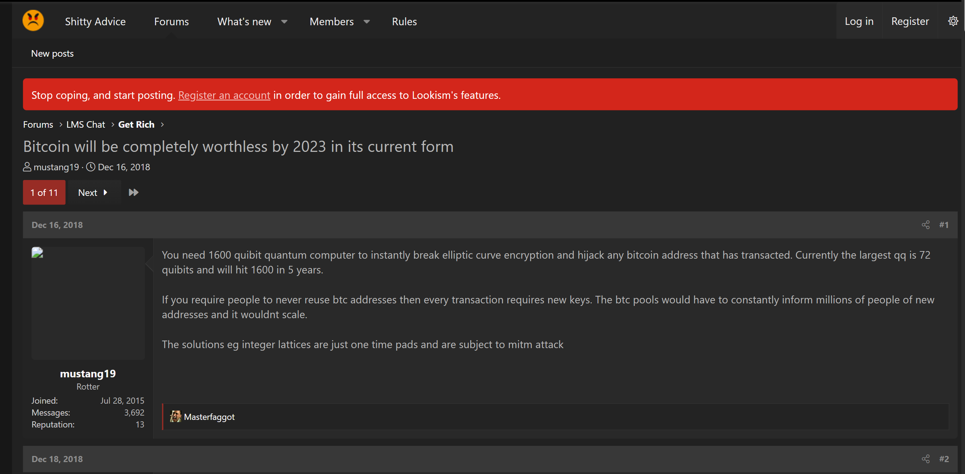Click the angry face site logo
This screenshot has height=474, width=965.
point(33,21)
